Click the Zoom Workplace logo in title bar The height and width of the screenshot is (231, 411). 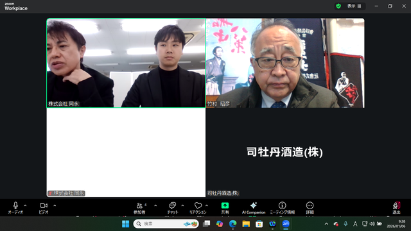pyautogui.click(x=15, y=6)
